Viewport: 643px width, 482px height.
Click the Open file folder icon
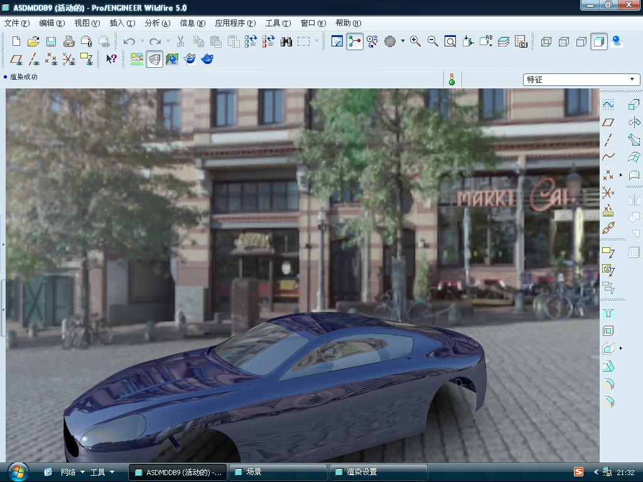(33, 41)
